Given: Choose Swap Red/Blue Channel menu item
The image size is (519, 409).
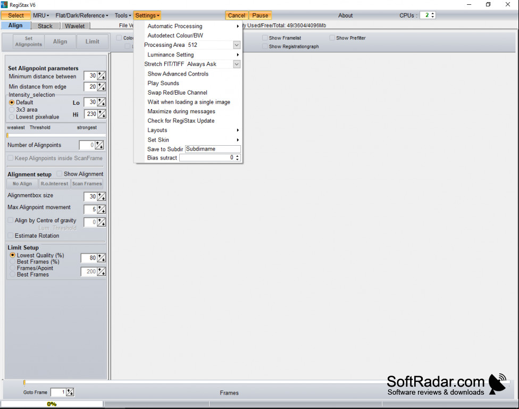Looking at the screenshot, I should pyautogui.click(x=178, y=93).
